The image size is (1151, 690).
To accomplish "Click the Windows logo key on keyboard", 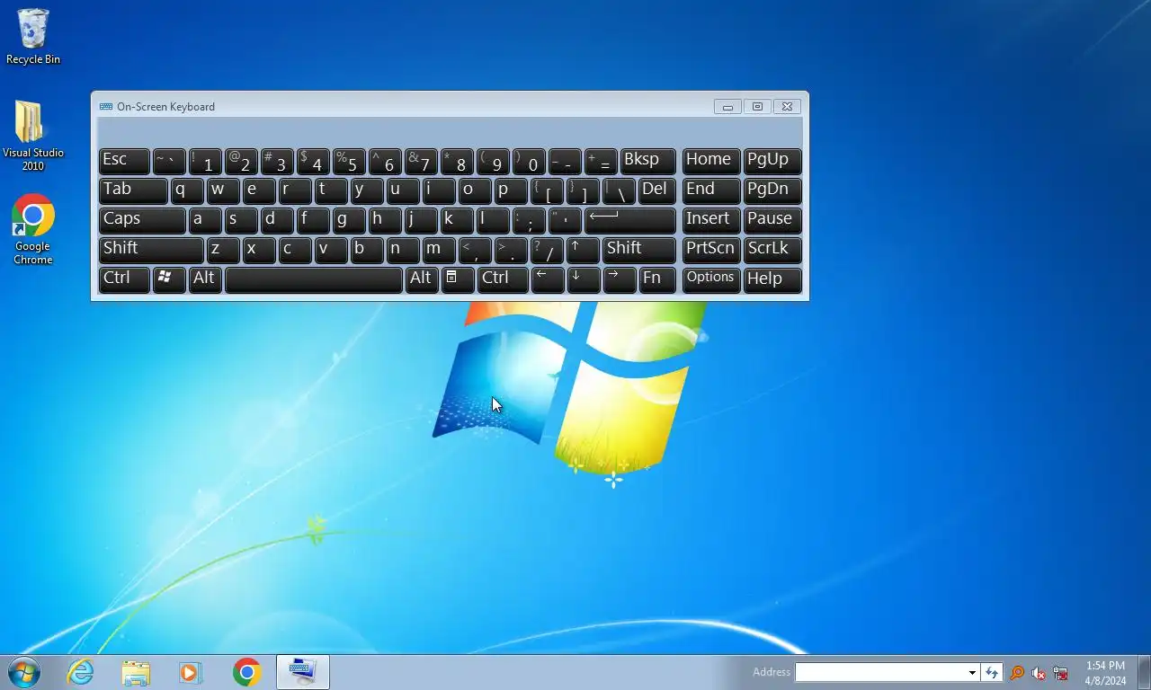I will (x=169, y=279).
